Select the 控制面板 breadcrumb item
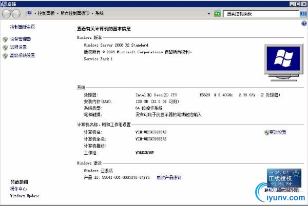This screenshot has width=308, height=206. point(46,13)
